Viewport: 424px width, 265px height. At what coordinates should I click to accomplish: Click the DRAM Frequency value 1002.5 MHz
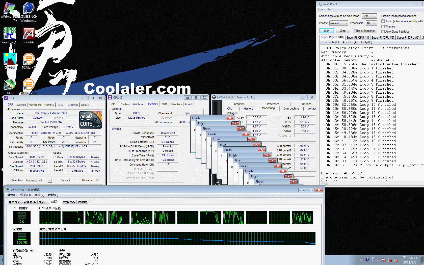(x=168, y=133)
